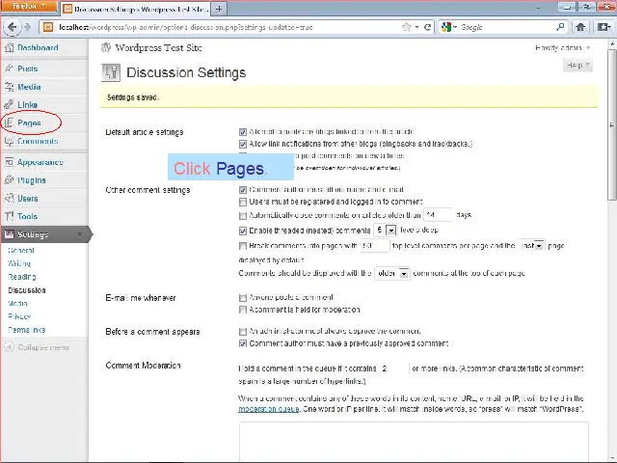Collapse the Settings menu arrow
This screenshot has width=617, height=463.
point(80,234)
